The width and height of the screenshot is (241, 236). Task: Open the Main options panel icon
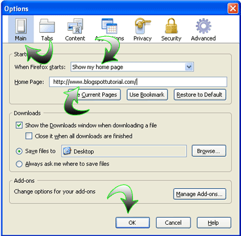[21, 29]
